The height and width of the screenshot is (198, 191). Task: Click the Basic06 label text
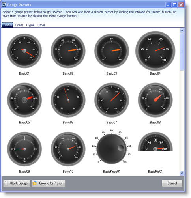[68, 123]
